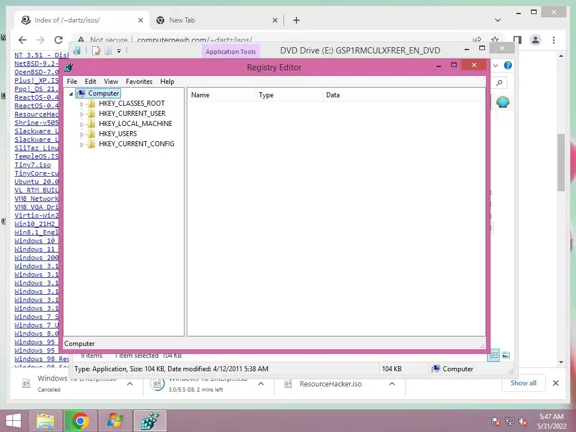Reload the Chrome page

click(58, 40)
